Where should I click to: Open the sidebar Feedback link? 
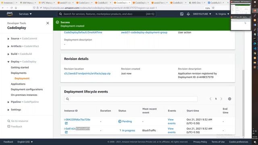point(15,126)
